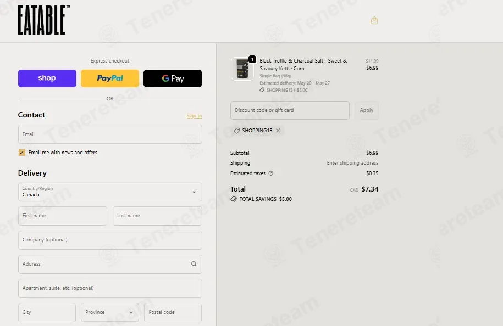Open the Country/Region dropdown
The width and height of the screenshot is (503, 326).
click(110, 192)
